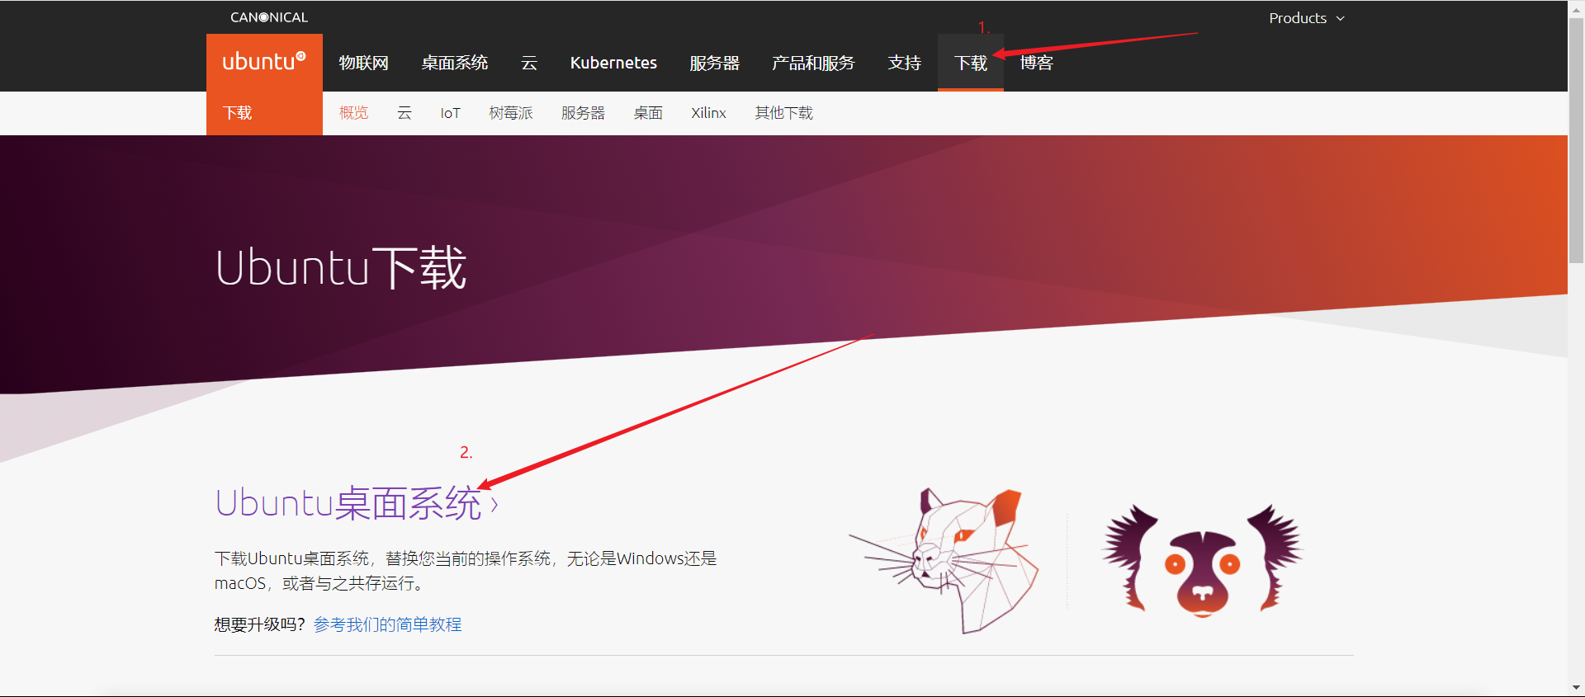
Task: Expand the Products dropdown
Action: (x=1307, y=18)
